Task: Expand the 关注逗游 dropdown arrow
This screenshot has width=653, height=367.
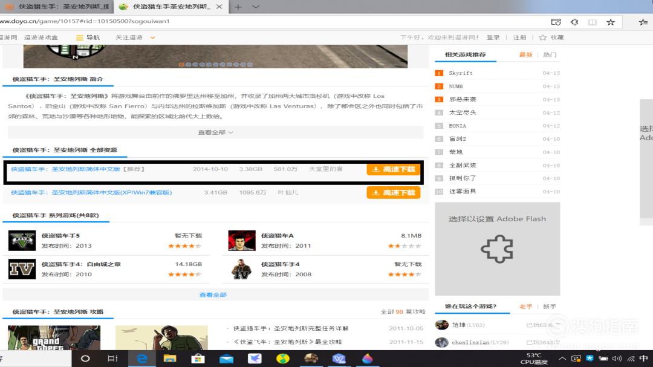Action: (153, 37)
